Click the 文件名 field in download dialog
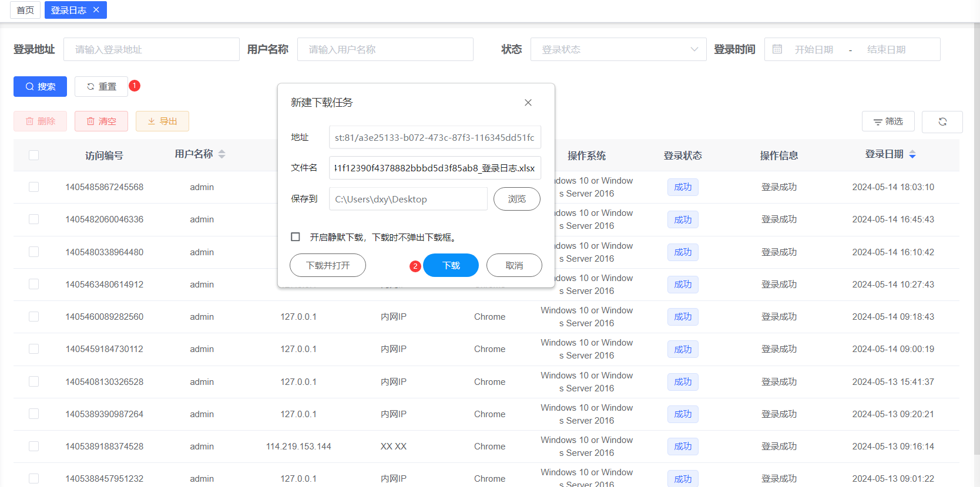The image size is (980, 487). point(435,168)
